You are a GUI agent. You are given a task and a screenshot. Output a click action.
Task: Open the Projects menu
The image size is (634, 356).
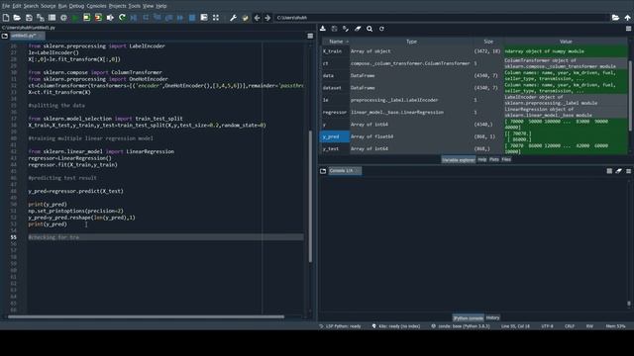click(x=117, y=6)
